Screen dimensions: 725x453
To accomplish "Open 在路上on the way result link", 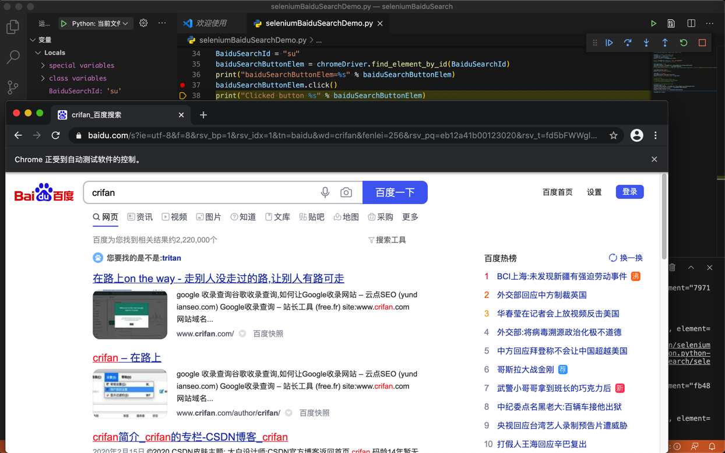I will [219, 278].
